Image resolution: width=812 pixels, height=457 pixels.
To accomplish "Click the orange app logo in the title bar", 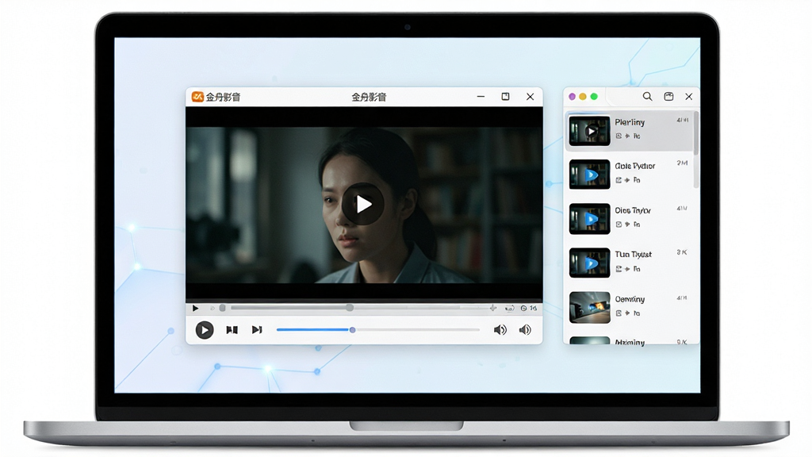I will 197,97.
